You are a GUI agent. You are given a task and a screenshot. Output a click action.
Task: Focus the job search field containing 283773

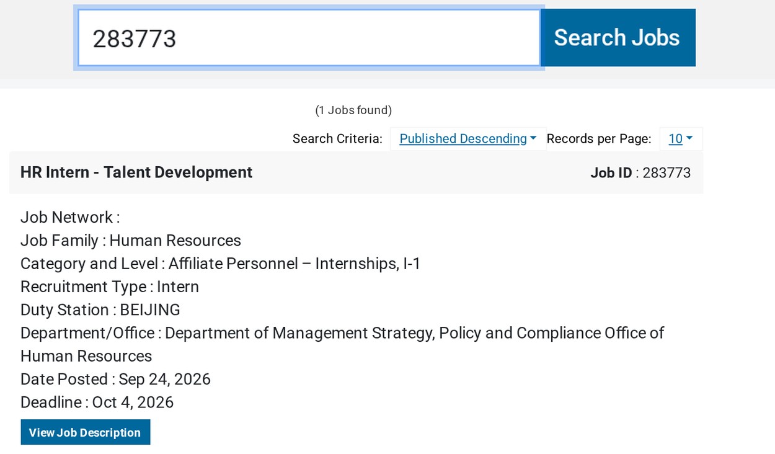click(309, 38)
